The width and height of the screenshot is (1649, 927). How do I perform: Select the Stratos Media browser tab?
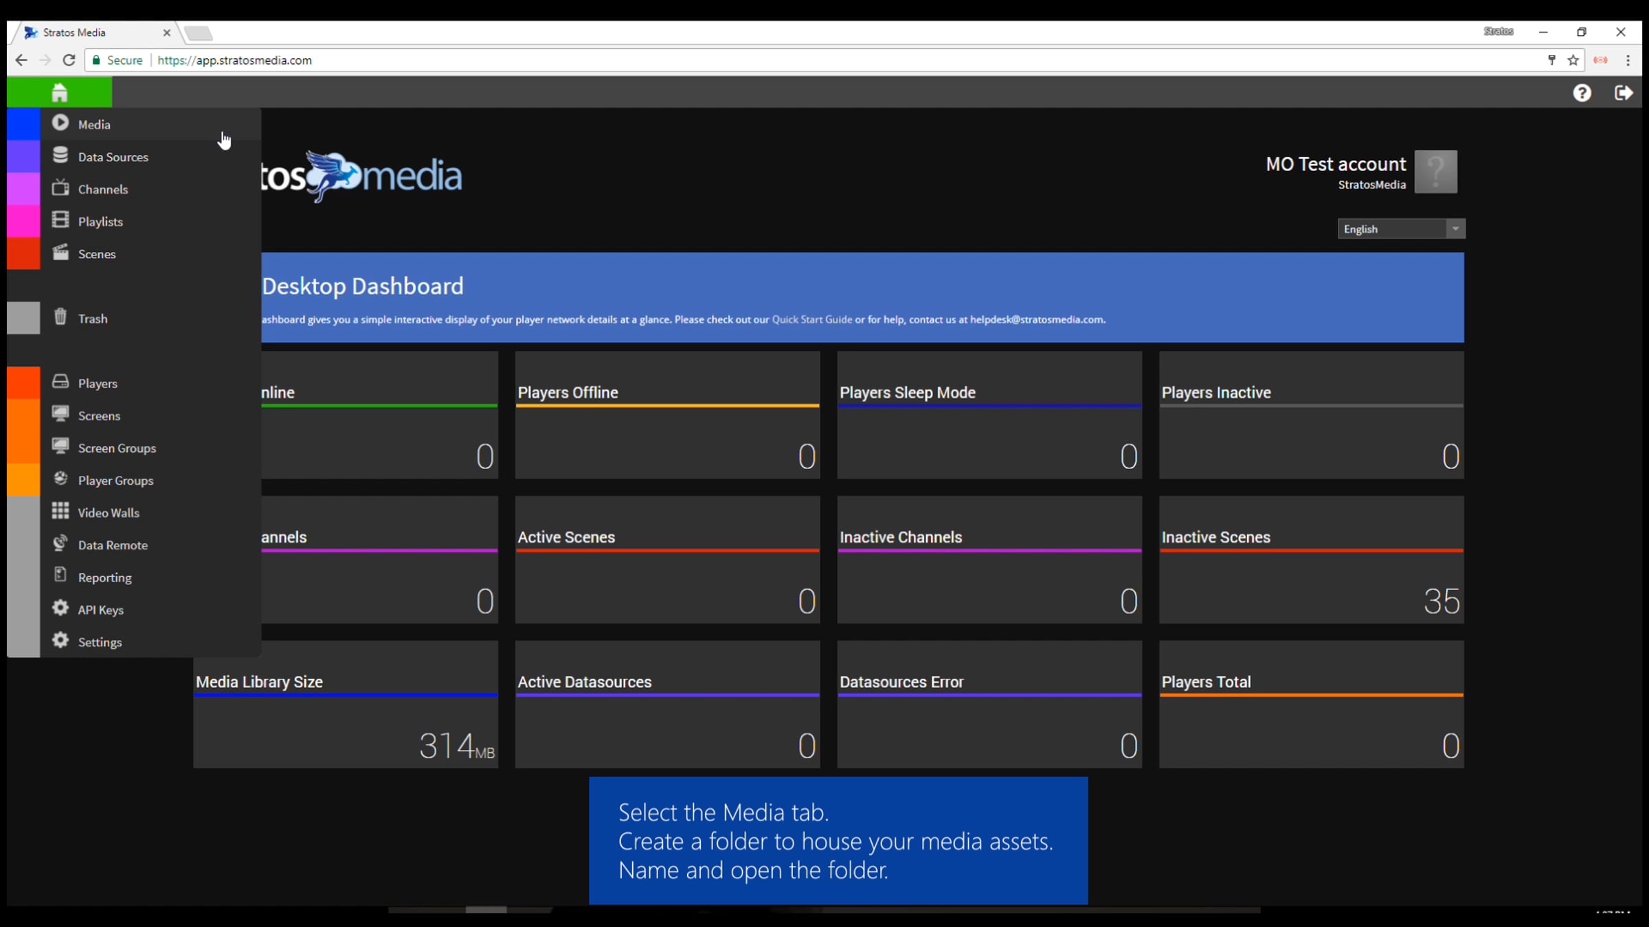(96, 32)
